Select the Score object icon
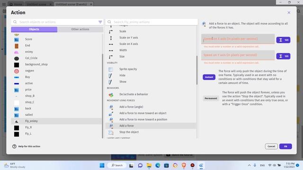Image resolution: width=303 pixels, height=170 pixels. (17, 40)
